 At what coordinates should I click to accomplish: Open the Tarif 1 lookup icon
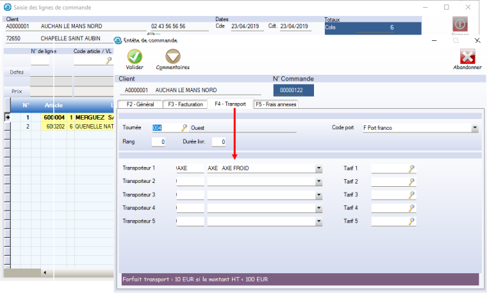412,168
